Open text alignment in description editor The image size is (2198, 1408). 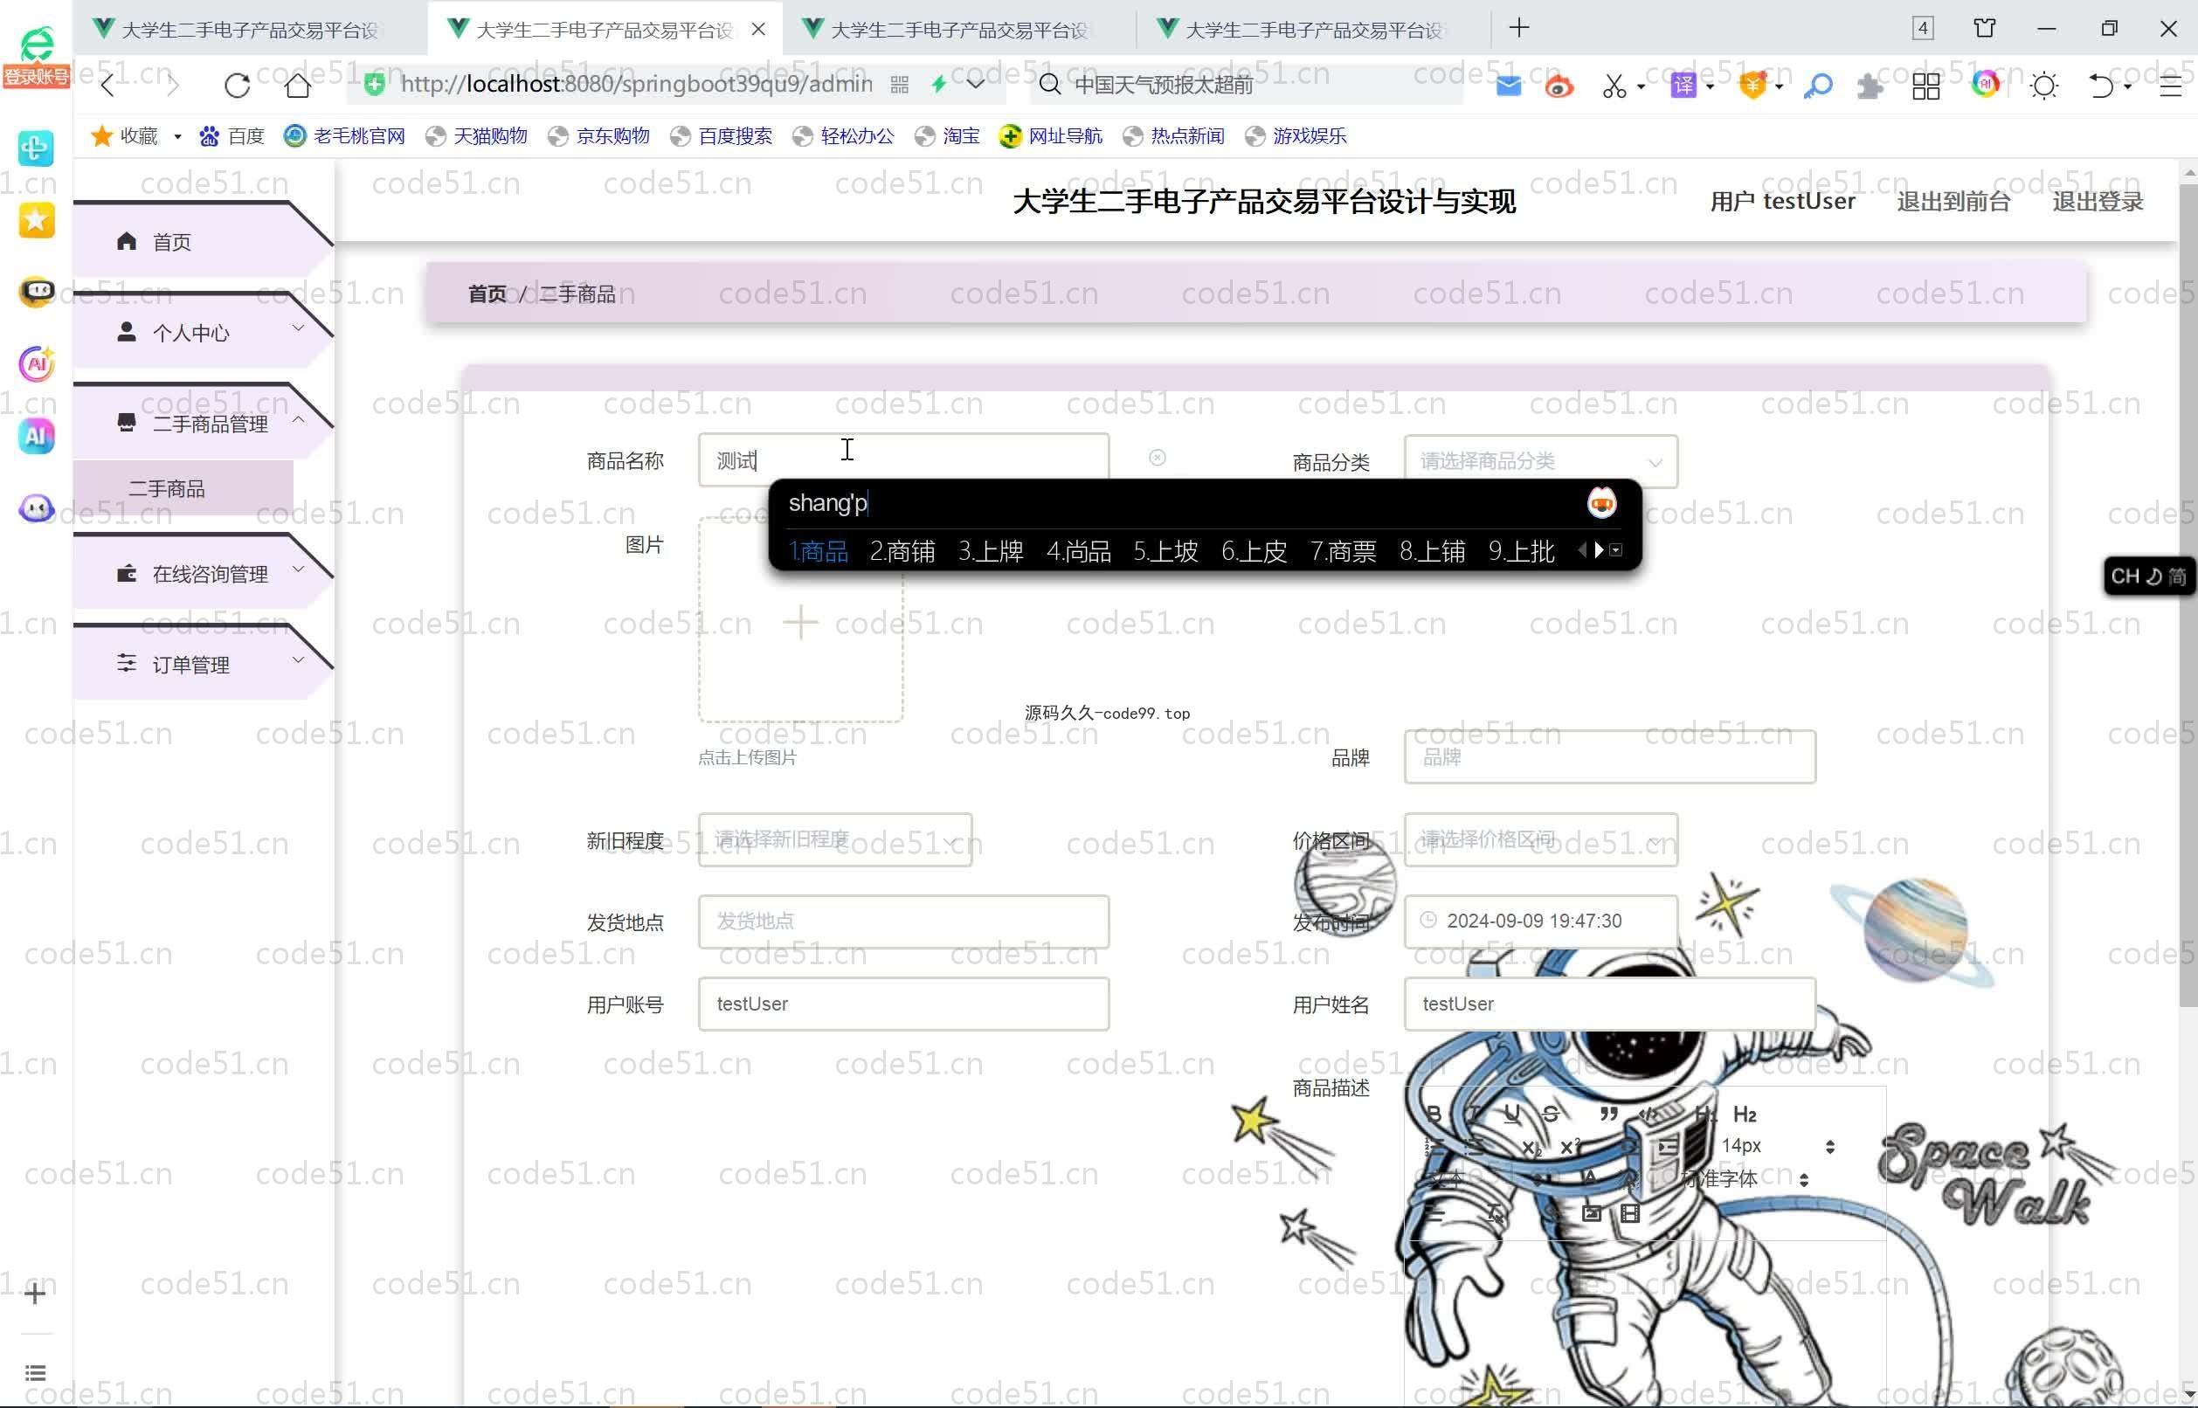[x=1434, y=1213]
